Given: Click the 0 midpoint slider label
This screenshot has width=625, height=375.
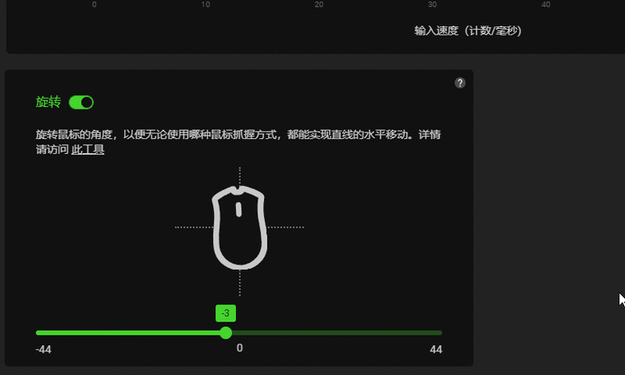Looking at the screenshot, I should coord(239,348).
